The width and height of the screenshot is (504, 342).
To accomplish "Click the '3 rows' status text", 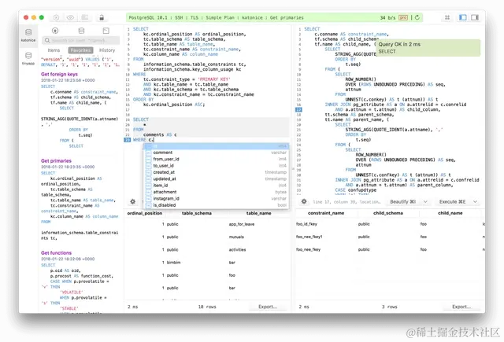I will 390,307.
